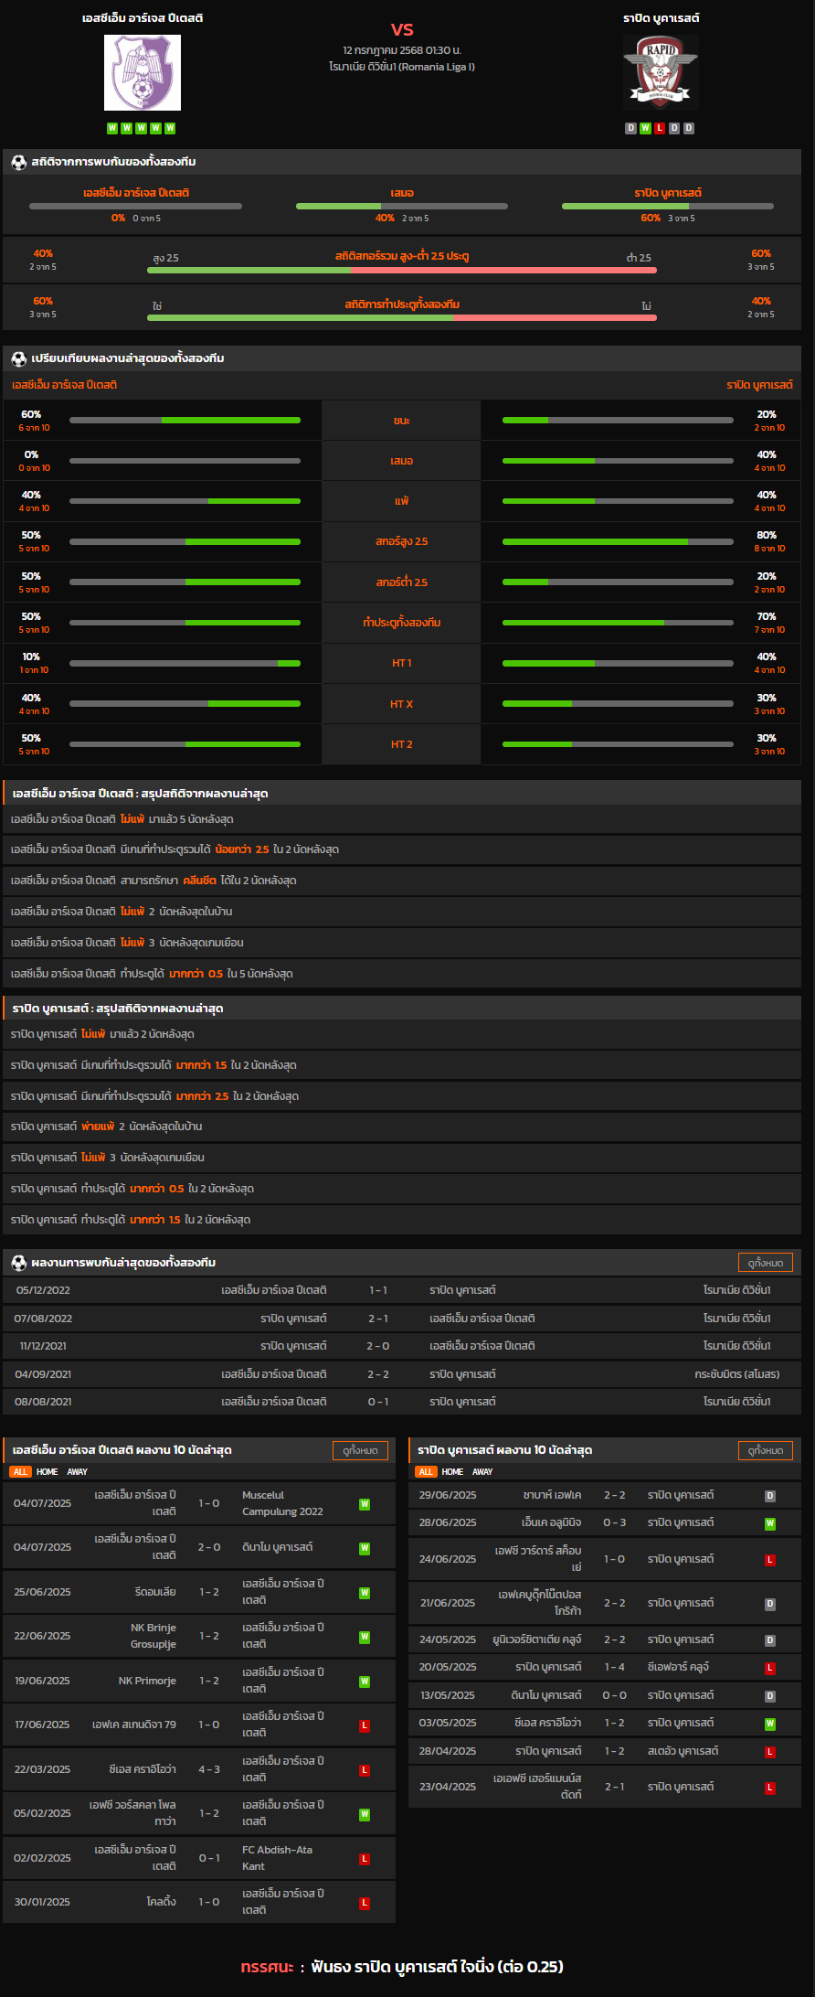815x1997 pixels.
Task: Open 'ดูทั้งหมด' in the Argeș last 10 matches panel
Action: (x=360, y=1450)
